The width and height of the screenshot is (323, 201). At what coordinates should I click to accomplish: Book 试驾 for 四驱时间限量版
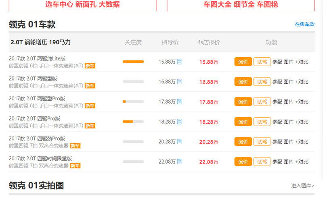coord(262,162)
